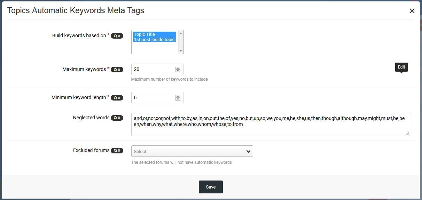Click search badge next to Build keywords based on
The image size is (422, 200).
[117, 36]
